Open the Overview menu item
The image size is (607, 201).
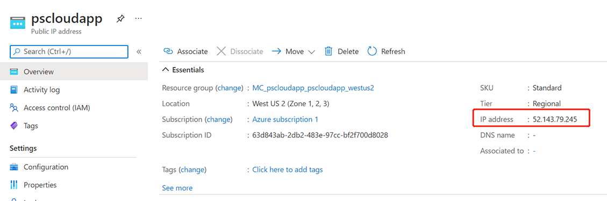(x=74, y=72)
